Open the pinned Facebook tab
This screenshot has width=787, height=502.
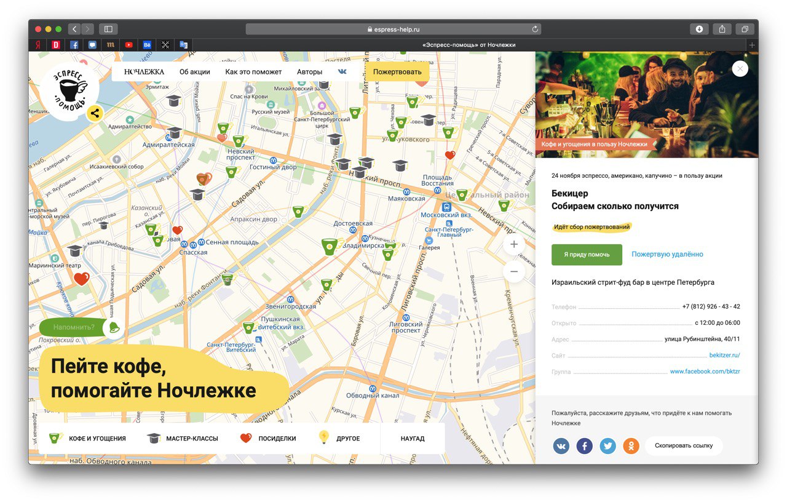pos(74,45)
